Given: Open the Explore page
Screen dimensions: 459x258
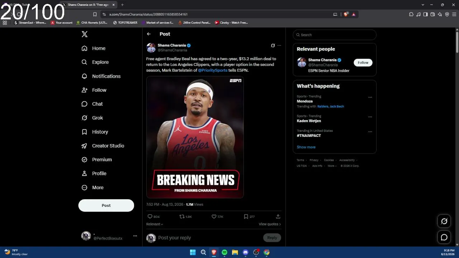Looking at the screenshot, I should tap(95, 62).
